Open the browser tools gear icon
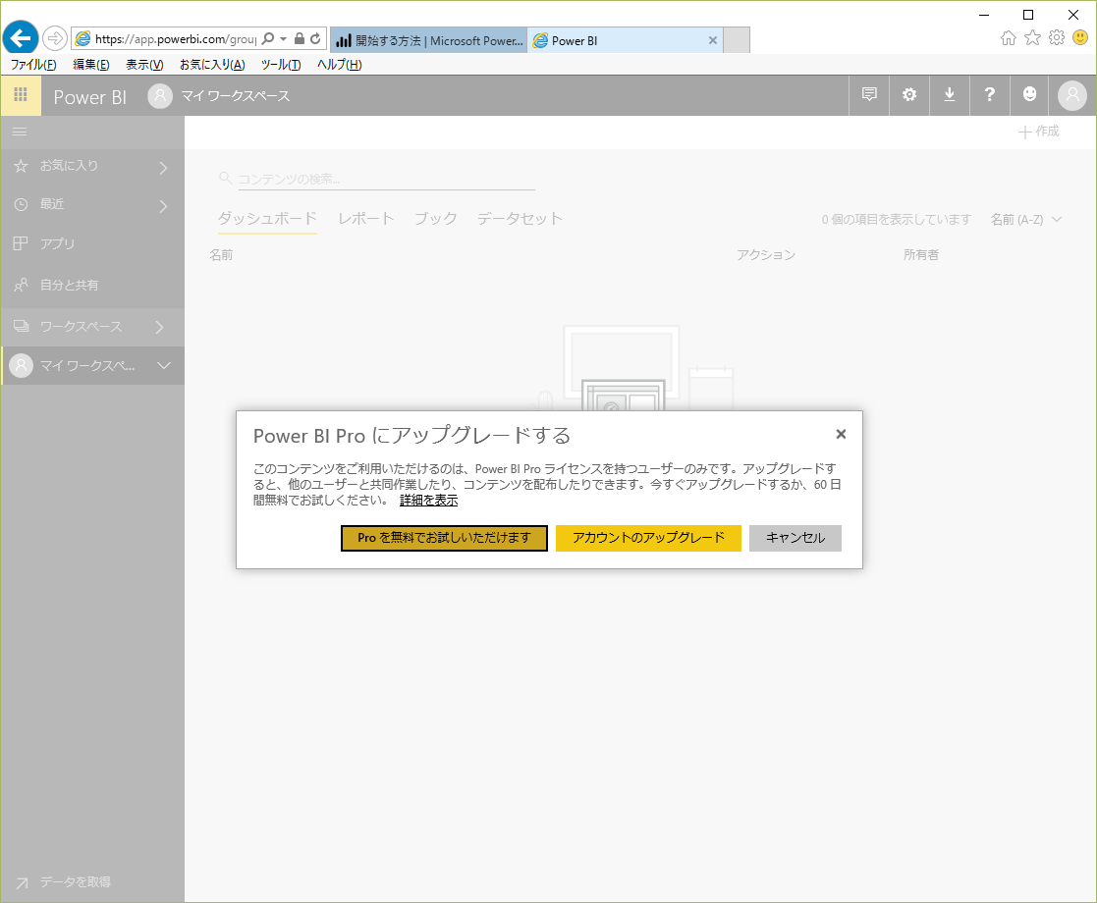 pos(1057,37)
